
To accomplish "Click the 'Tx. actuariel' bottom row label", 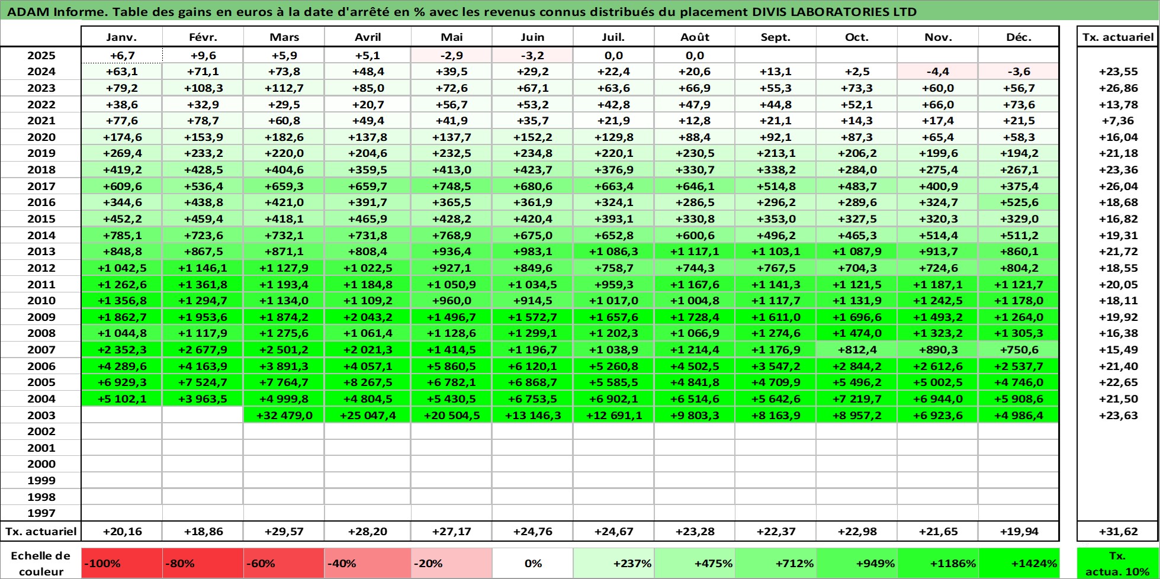I will pos(41,531).
